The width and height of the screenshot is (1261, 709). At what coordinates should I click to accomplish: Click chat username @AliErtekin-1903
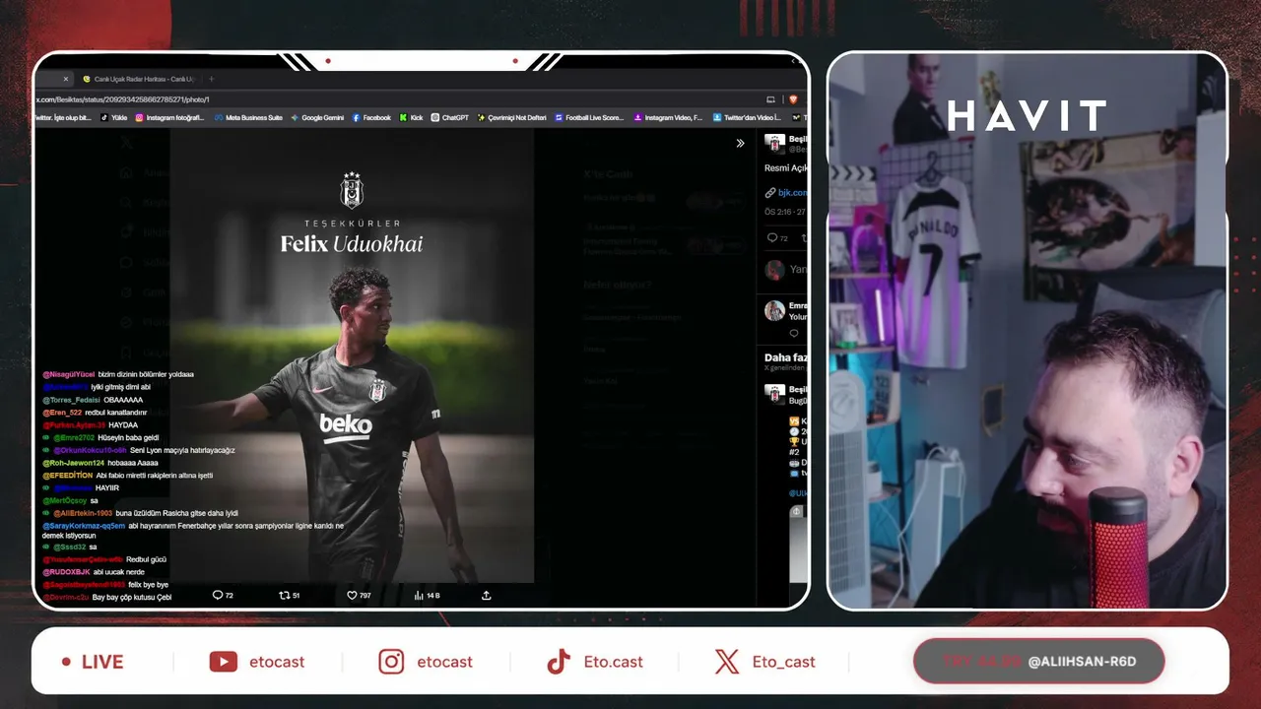[x=83, y=513]
